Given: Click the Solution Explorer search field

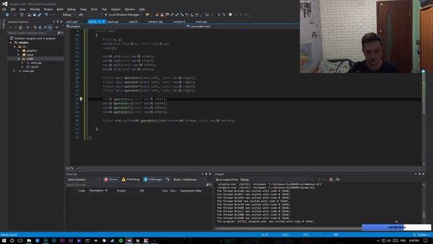Looking at the screenshot, I should coord(32,33).
